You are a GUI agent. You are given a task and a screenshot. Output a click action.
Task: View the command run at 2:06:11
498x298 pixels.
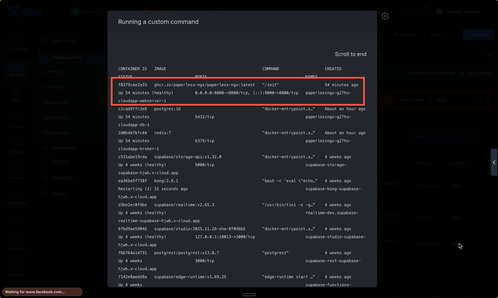pos(456,244)
